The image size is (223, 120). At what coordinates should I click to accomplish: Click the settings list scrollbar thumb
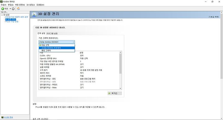[x=120, y=64]
